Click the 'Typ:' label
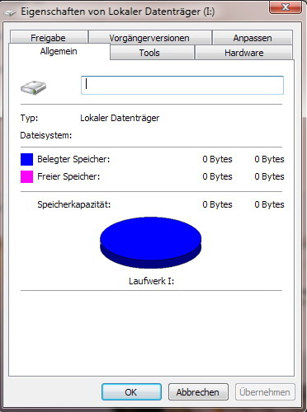The height and width of the screenshot is (412, 307). 29,118
